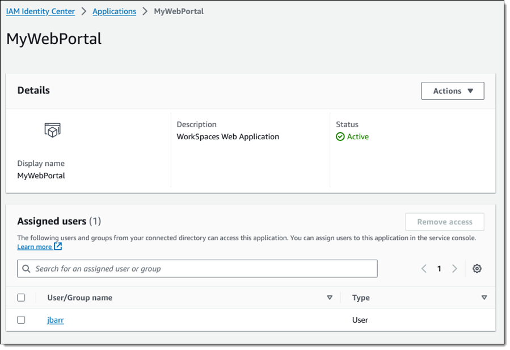Select page number 1
Viewport: 510px width, 350px height.
[x=439, y=269]
